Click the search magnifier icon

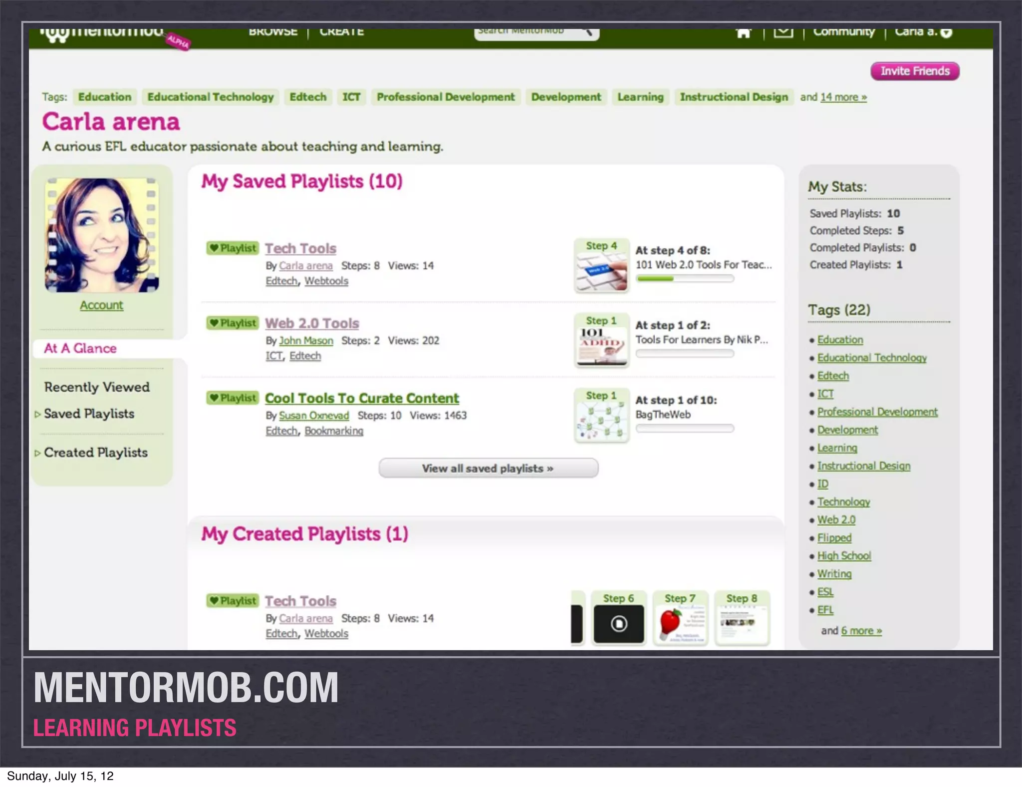tap(587, 32)
